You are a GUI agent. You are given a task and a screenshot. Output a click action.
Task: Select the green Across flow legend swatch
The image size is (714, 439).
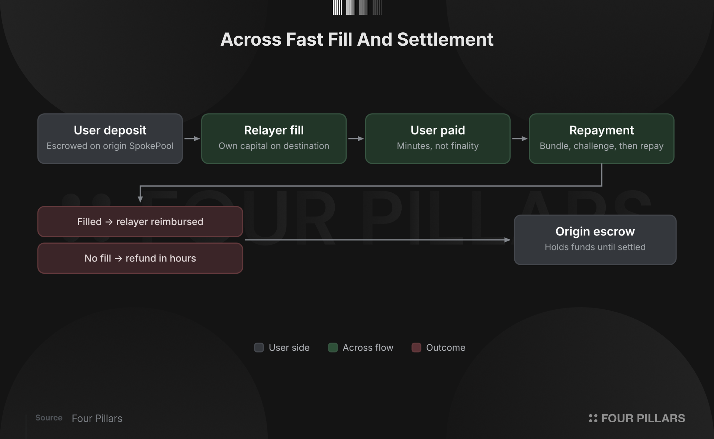pyautogui.click(x=333, y=348)
